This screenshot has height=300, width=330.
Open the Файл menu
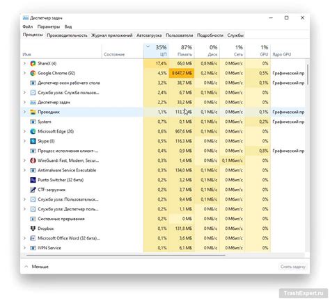pyautogui.click(x=28, y=26)
